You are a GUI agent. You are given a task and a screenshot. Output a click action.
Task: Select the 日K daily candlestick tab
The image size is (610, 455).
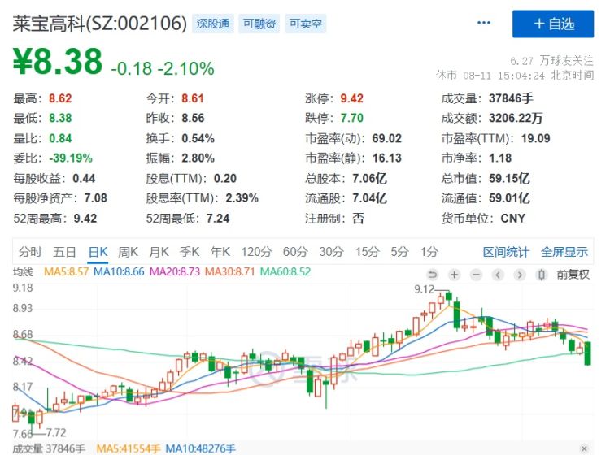click(98, 252)
